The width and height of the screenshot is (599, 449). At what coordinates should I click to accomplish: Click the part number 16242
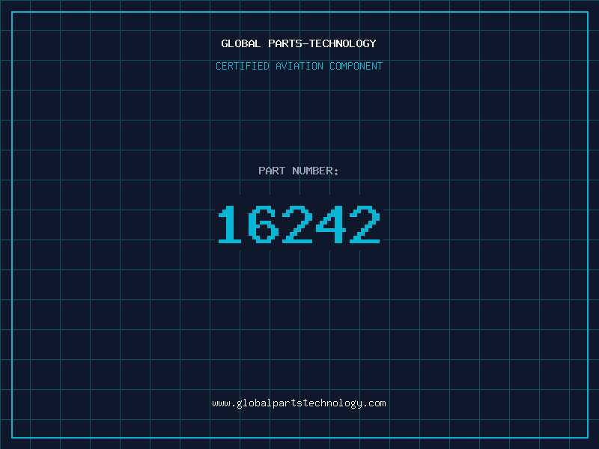click(x=299, y=224)
